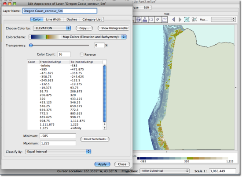
Task: Select the lasso selection tool icon
Action: coord(158,20)
